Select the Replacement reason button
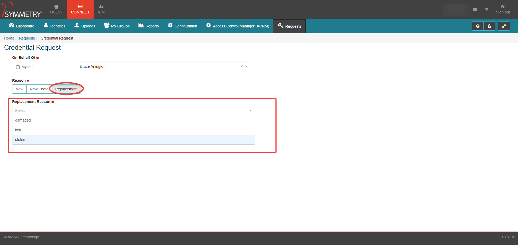Viewport: 518px width, 245px height. pyautogui.click(x=66, y=89)
